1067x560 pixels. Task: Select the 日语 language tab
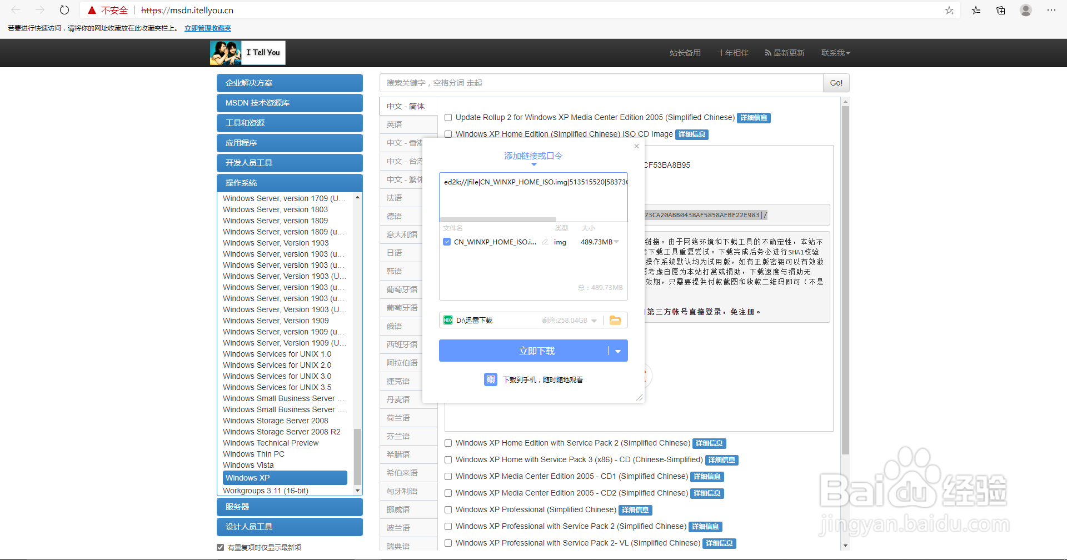coord(401,253)
